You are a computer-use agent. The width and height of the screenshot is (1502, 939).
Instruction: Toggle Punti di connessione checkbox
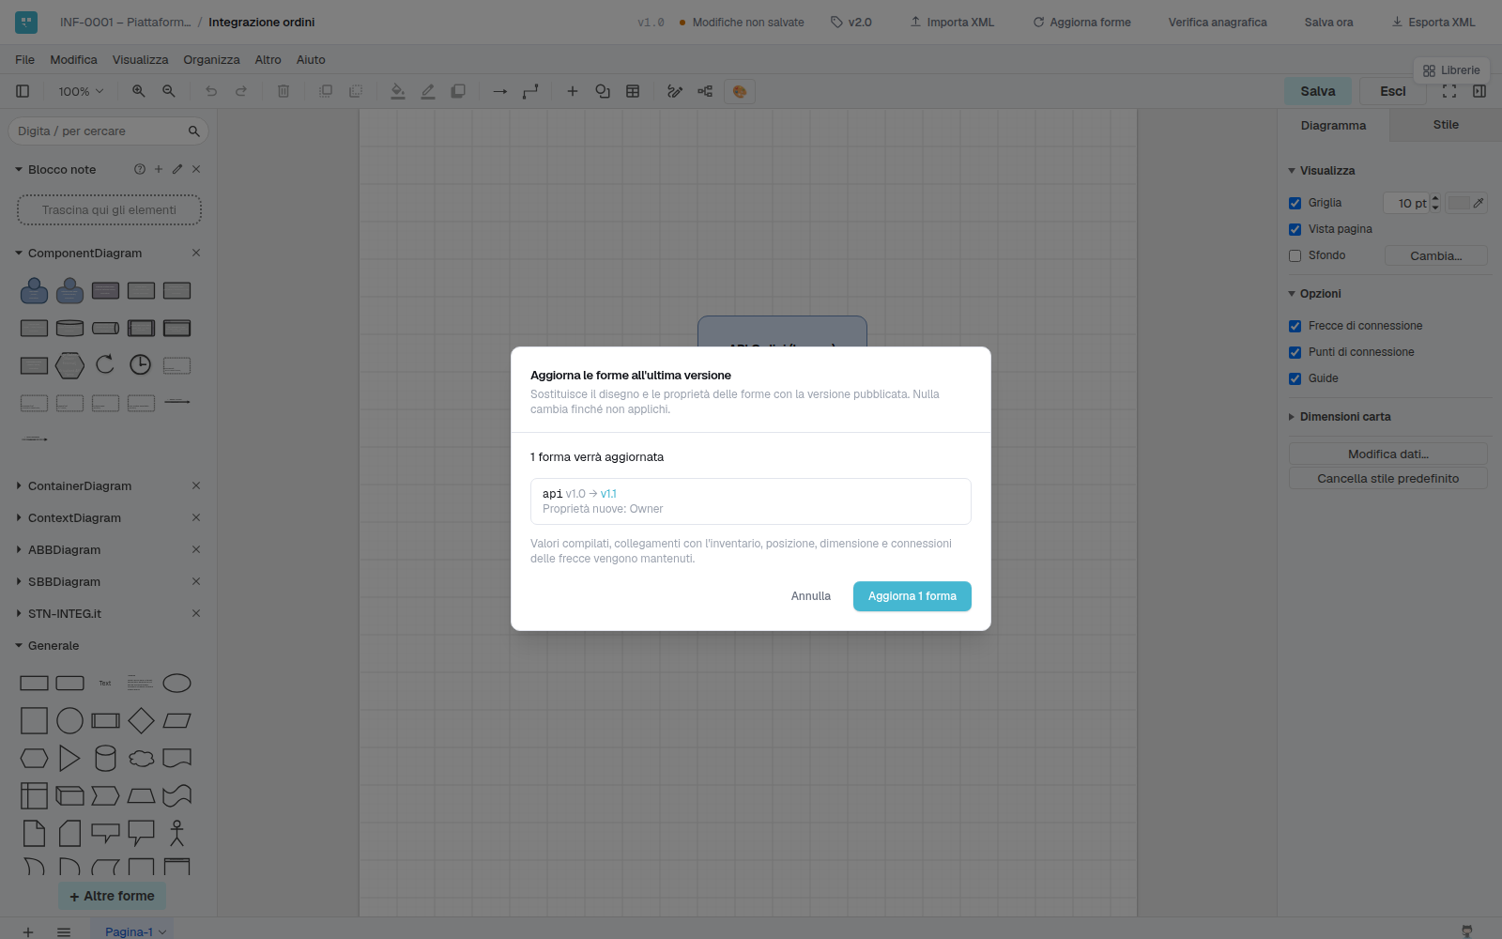tap(1295, 352)
